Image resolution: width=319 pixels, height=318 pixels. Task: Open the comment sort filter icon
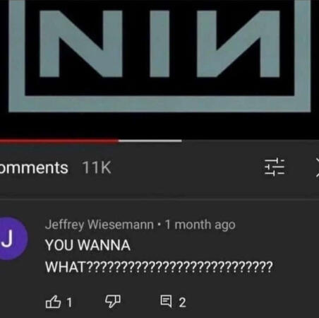[275, 167]
